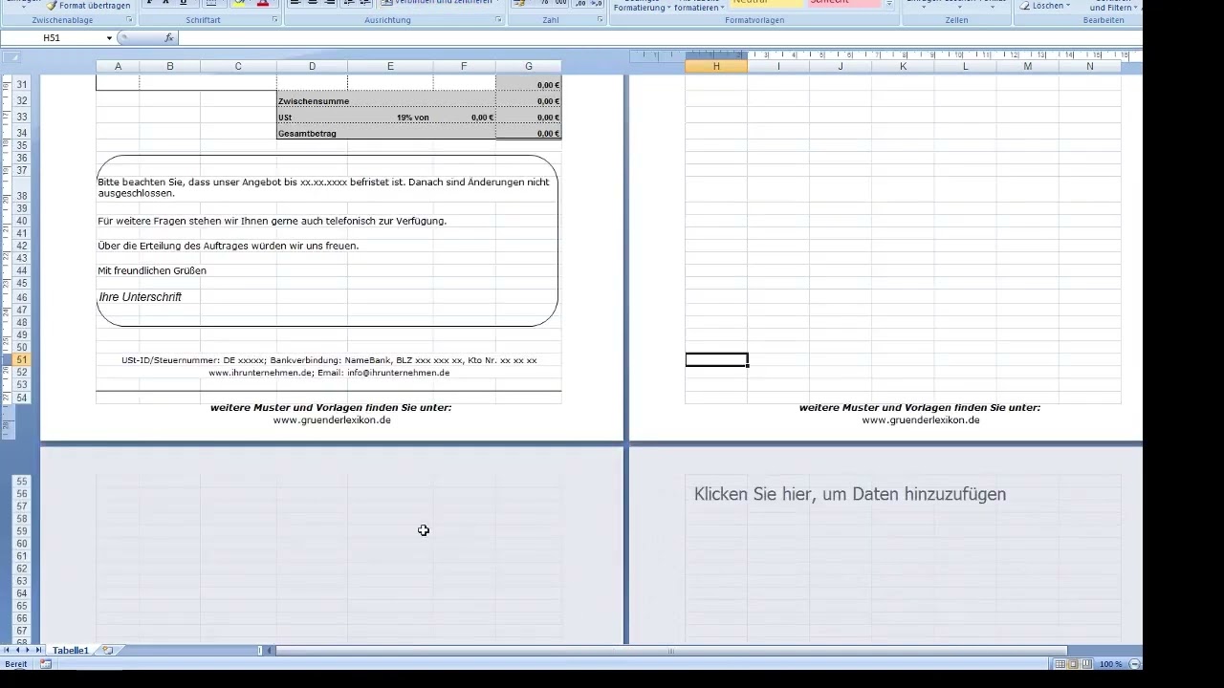Click the fill color bucket icon
Screen dimensions: 1224x688
pos(238,4)
